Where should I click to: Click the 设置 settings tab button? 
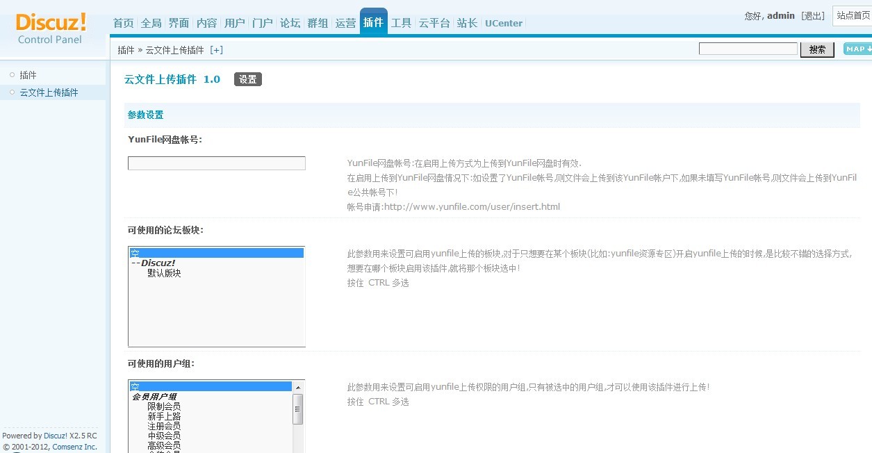pos(248,79)
